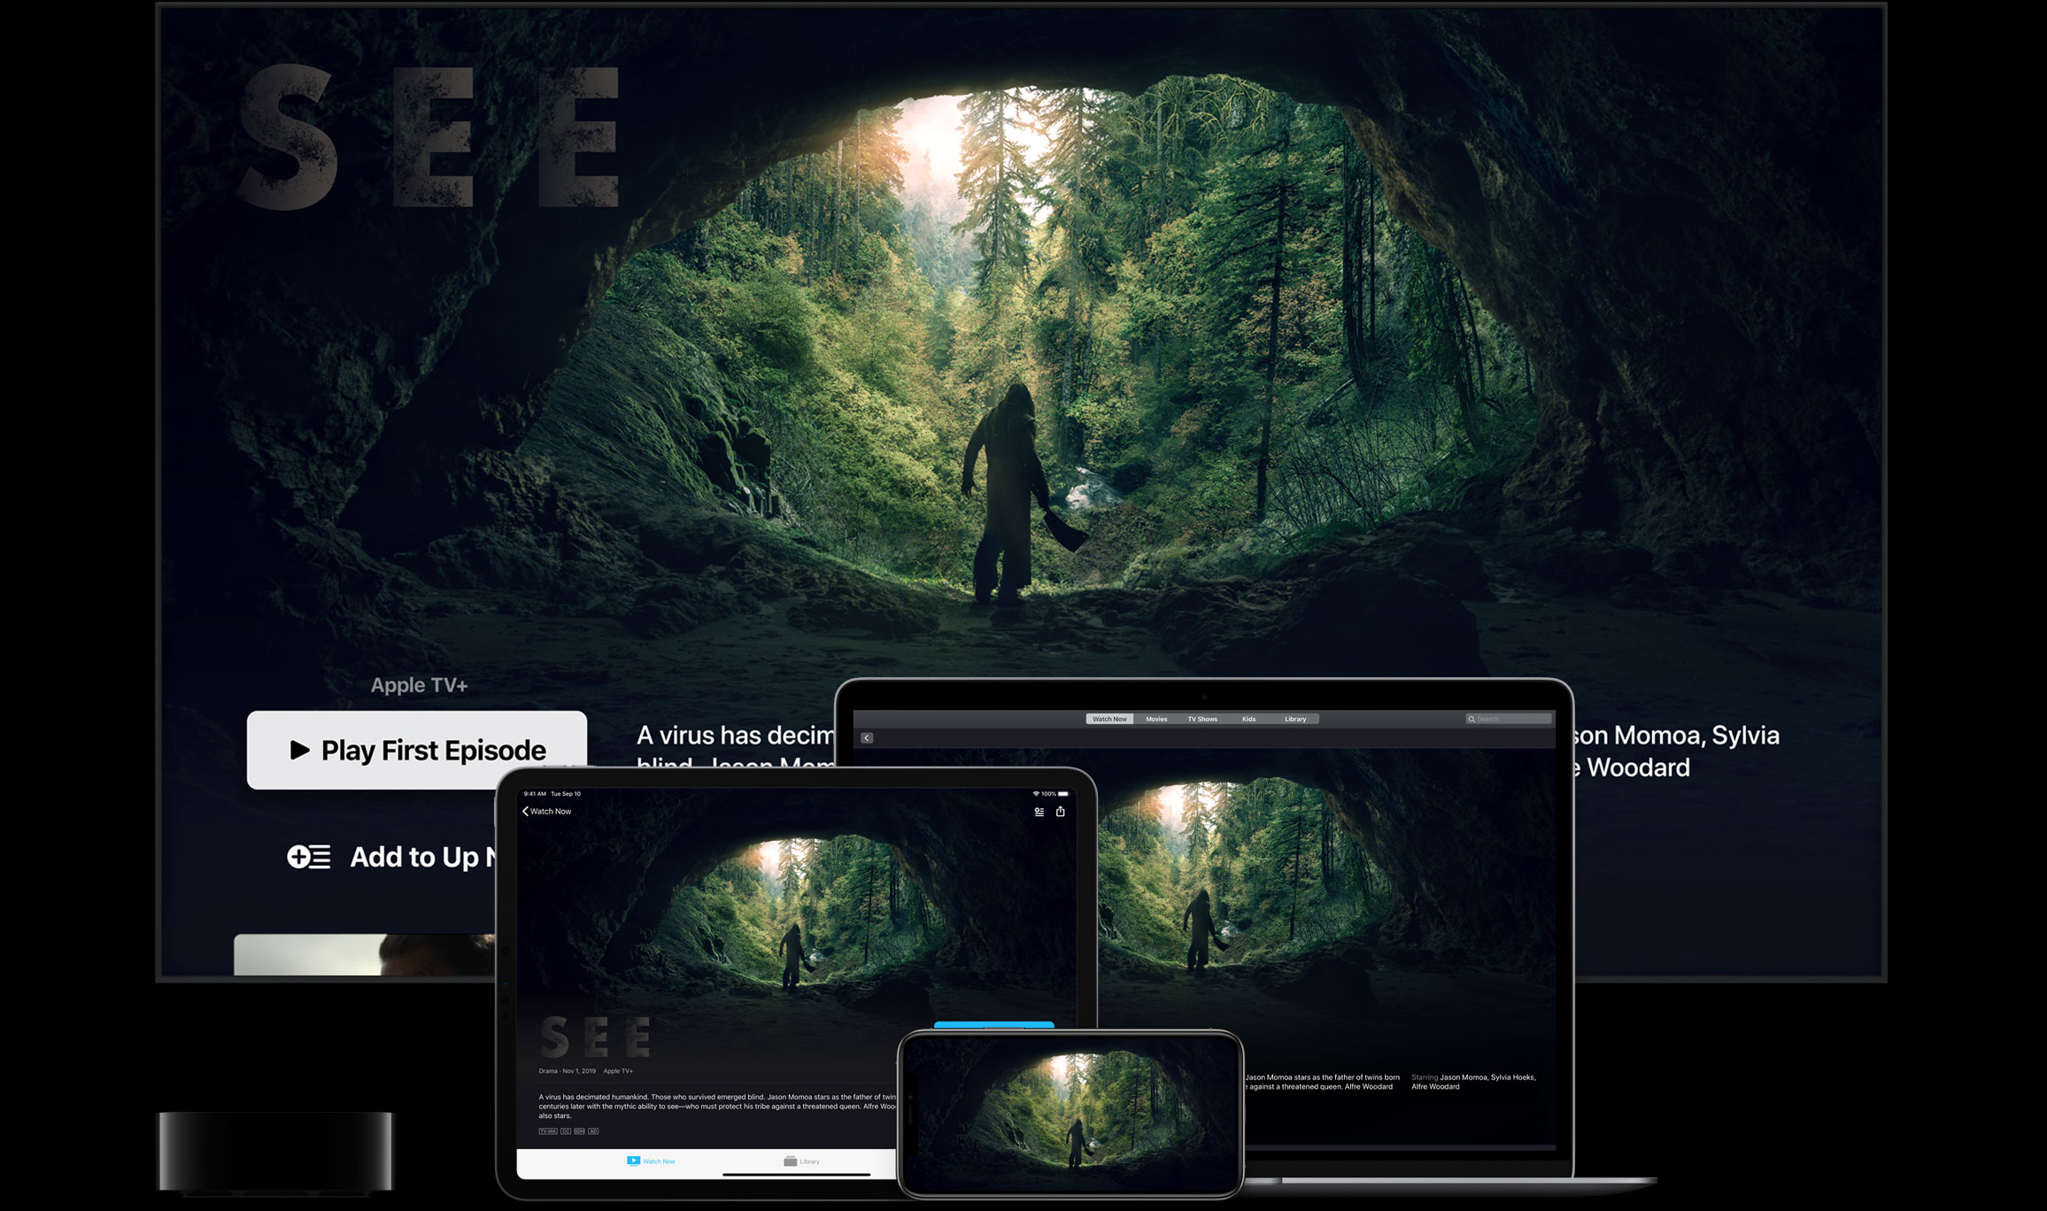This screenshot has width=2047, height=1211.
Task: Switch to the Kids tab on Mac
Action: coord(1248,719)
